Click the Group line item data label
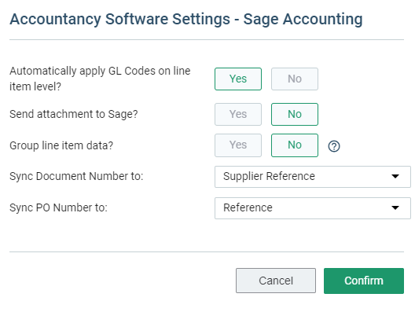 coord(61,145)
